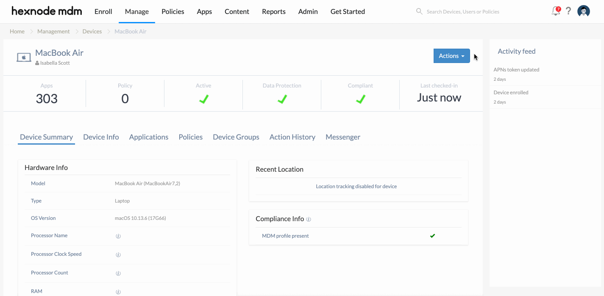Switch to the Messenger tab
Viewport: 604px width, 296px height.
coord(343,137)
